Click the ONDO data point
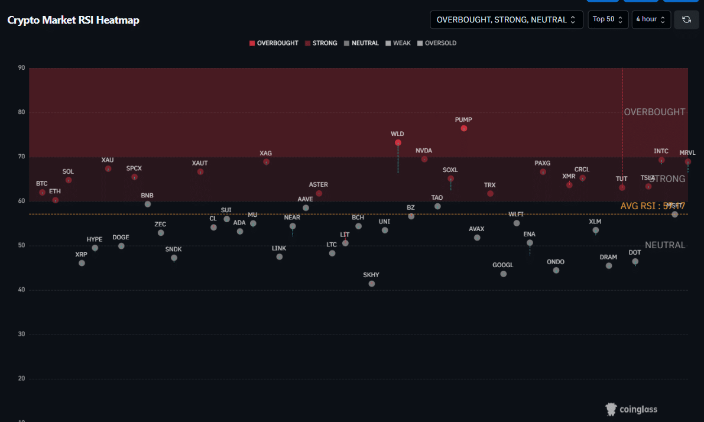The width and height of the screenshot is (704, 422). [556, 270]
